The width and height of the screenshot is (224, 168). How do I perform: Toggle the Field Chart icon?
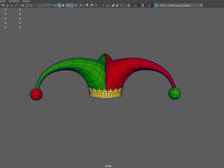(40, 6)
